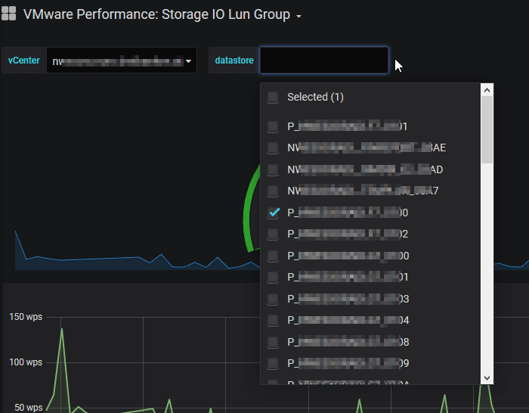529x413 pixels.
Task: Check the NV datastore ending in AD
Action: coord(273,169)
